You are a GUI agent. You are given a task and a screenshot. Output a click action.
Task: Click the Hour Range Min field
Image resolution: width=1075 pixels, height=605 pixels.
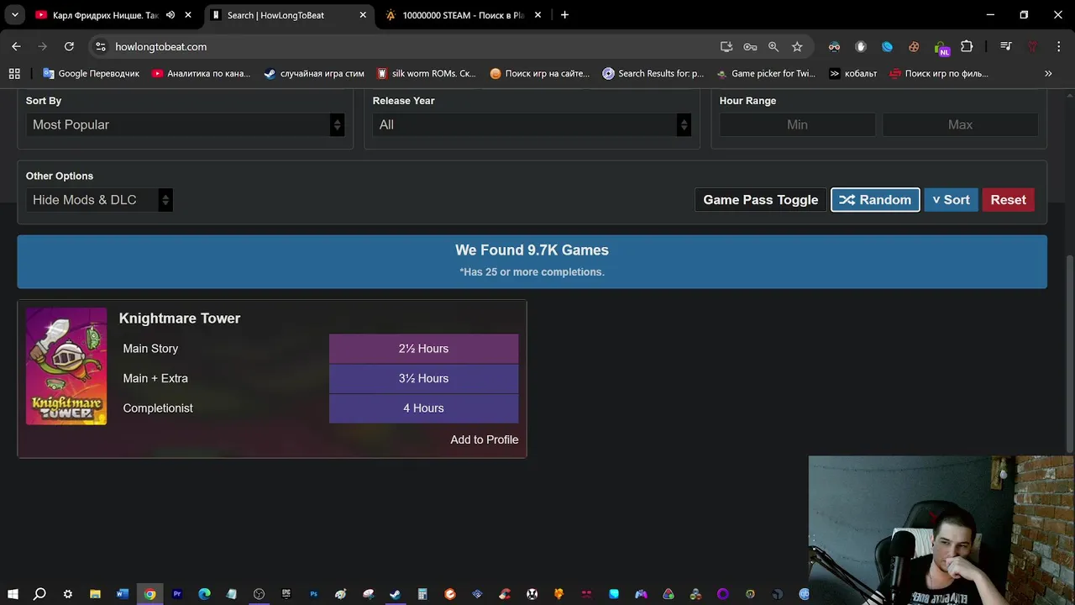point(797,124)
